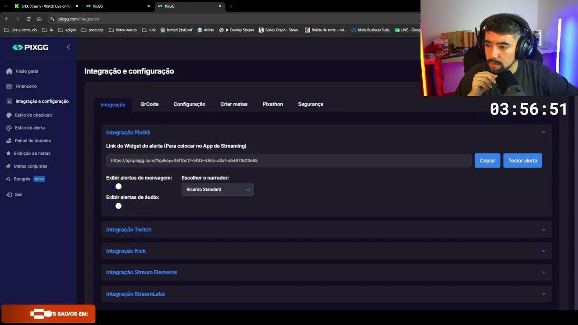Image resolution: width=578 pixels, height=325 pixels.
Task: Open the Pixathon tab
Action: point(273,104)
